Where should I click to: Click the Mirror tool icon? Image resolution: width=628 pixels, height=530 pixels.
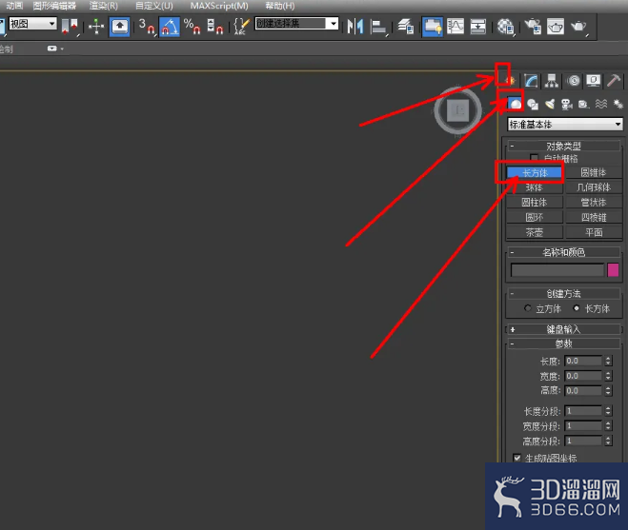[355, 27]
